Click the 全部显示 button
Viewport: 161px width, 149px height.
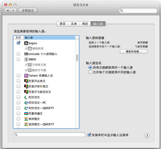coord(28,11)
